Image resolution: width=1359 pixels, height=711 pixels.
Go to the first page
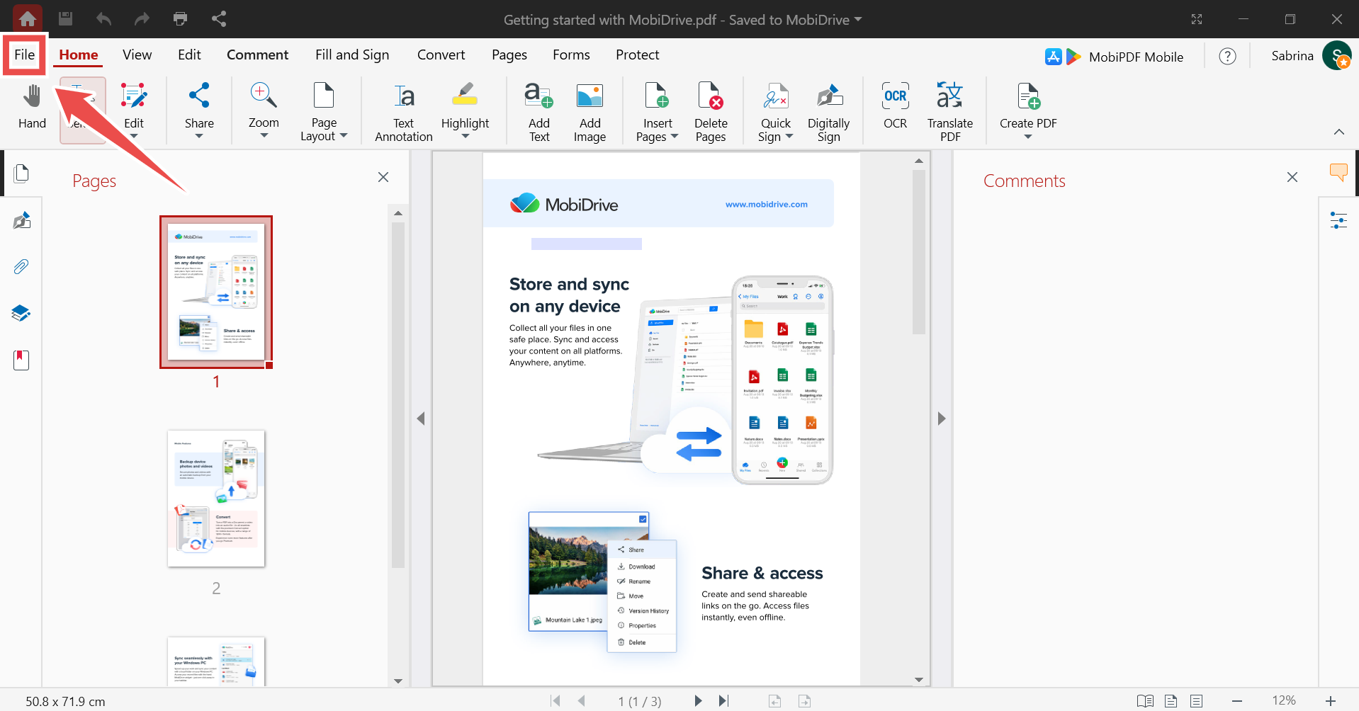click(556, 700)
